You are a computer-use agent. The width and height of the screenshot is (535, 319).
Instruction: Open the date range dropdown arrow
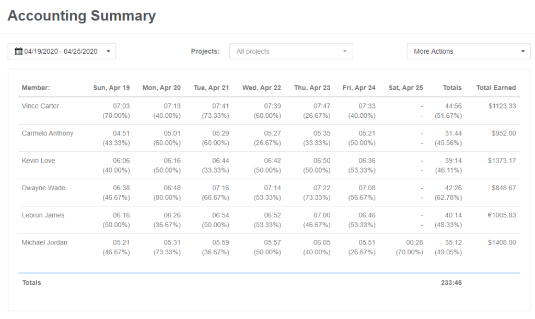pos(108,52)
